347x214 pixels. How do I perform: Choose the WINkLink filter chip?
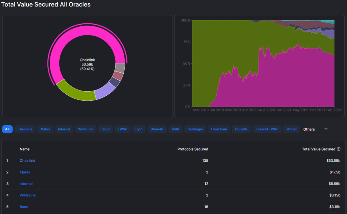85,129
